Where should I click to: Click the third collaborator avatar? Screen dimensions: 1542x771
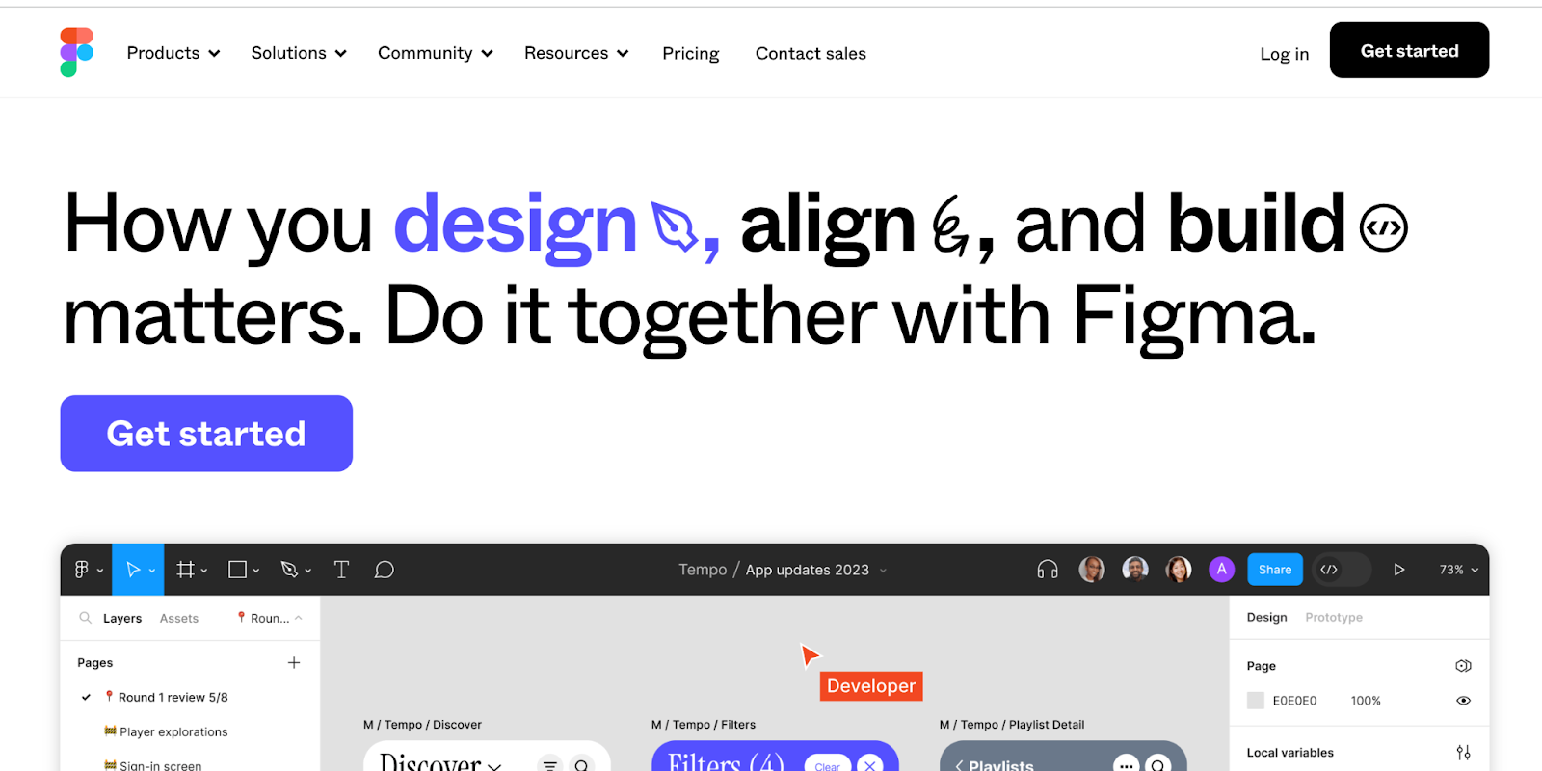click(1179, 569)
